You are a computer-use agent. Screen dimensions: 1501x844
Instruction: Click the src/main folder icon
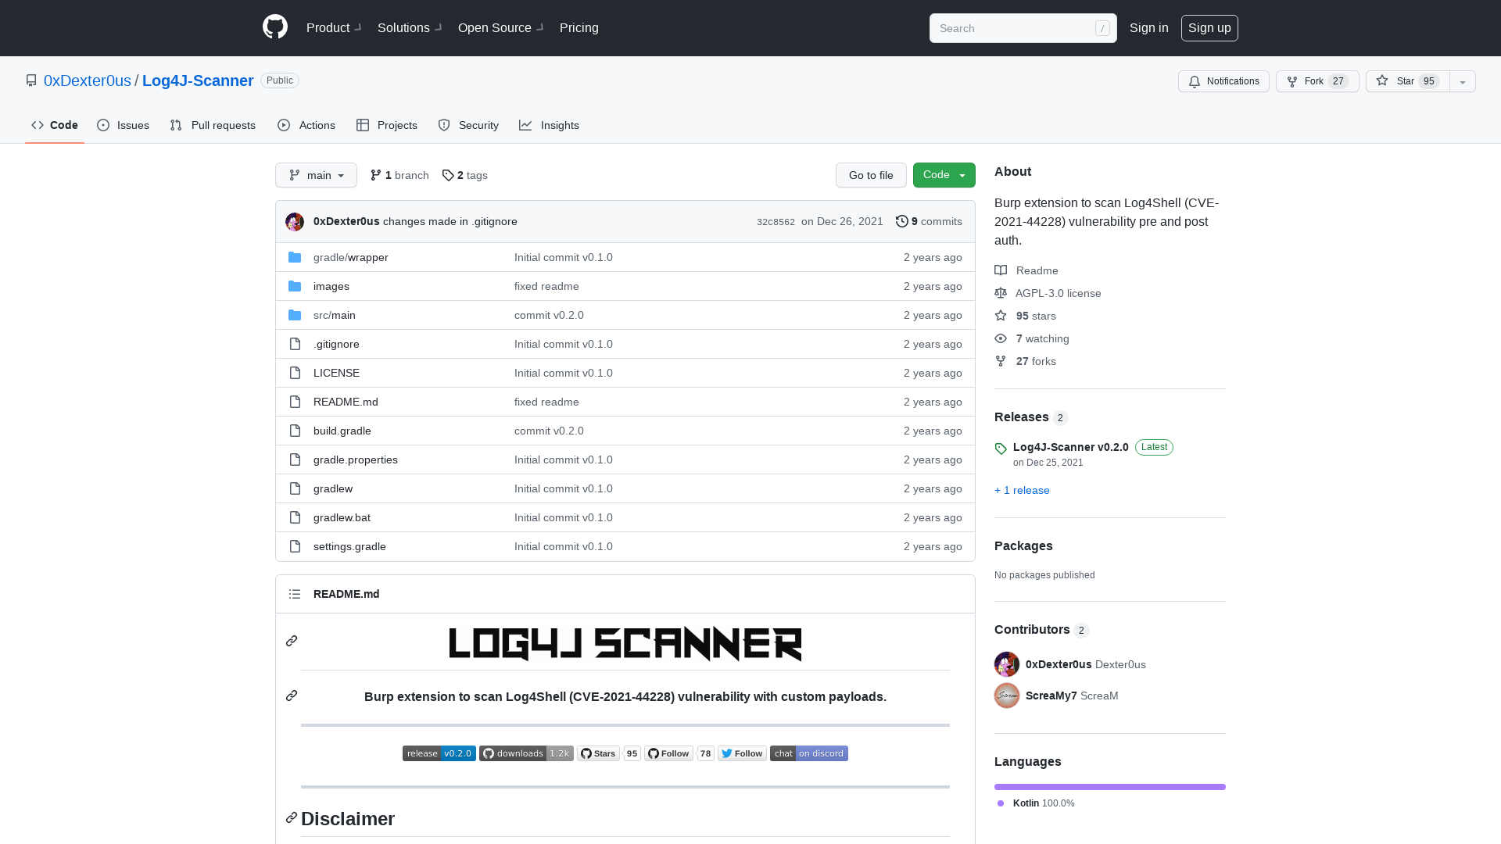(295, 315)
